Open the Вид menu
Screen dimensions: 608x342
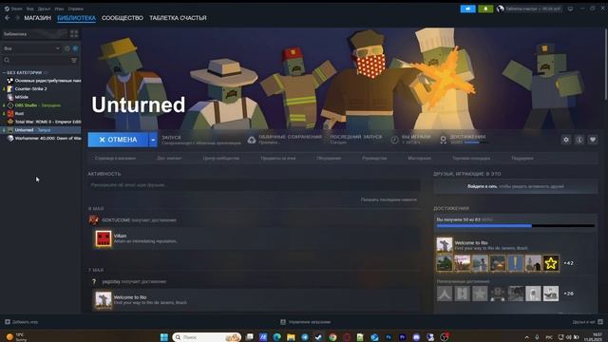point(29,9)
